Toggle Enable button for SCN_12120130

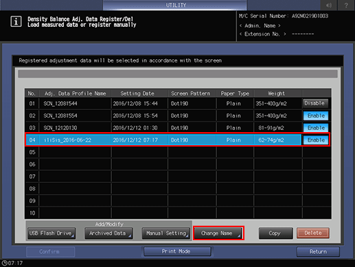coord(316,128)
